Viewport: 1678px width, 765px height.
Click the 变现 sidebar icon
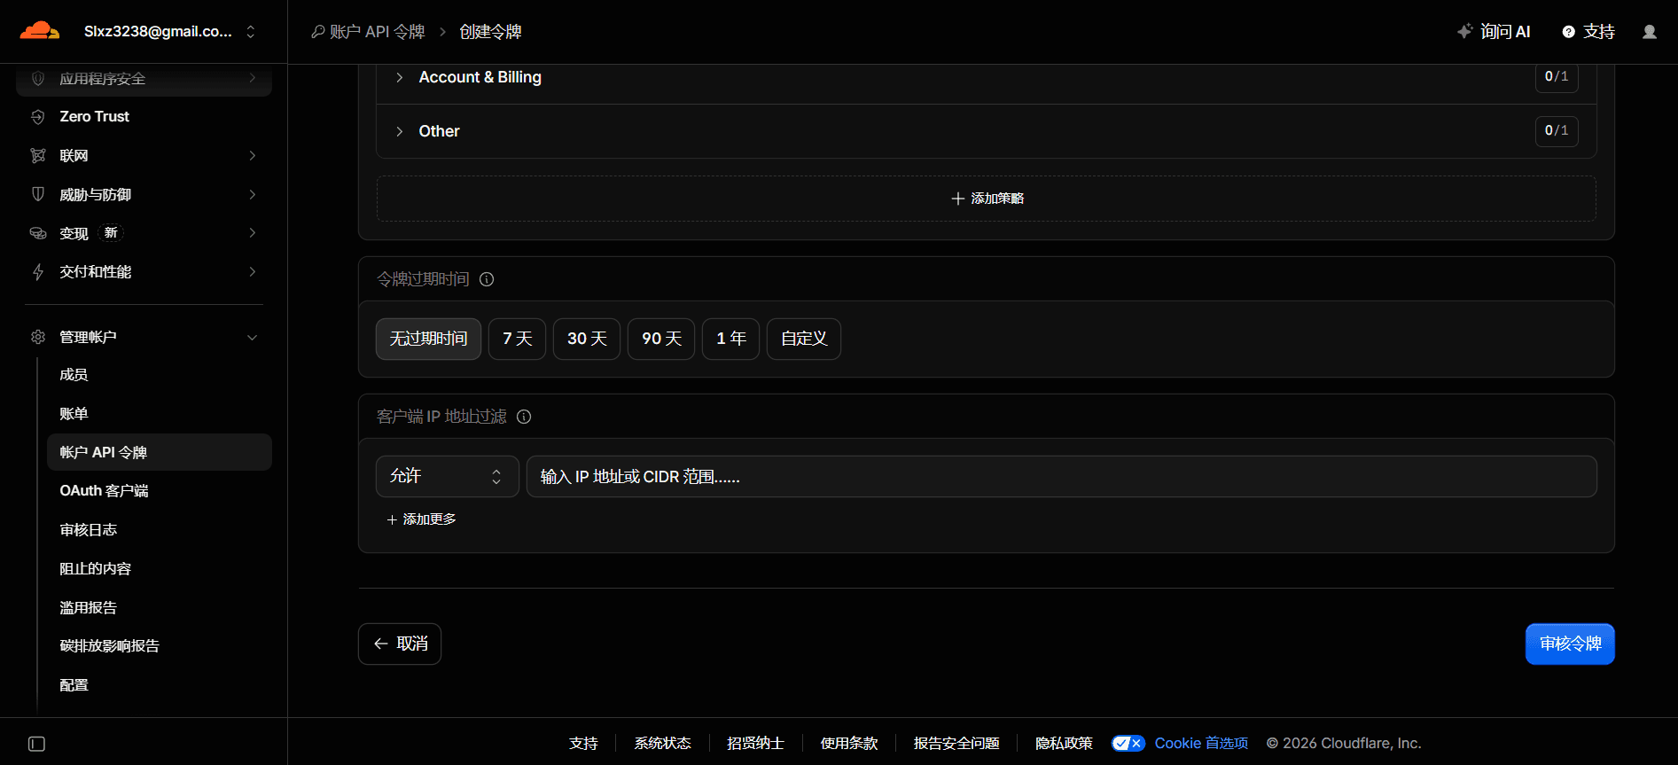[x=38, y=233]
